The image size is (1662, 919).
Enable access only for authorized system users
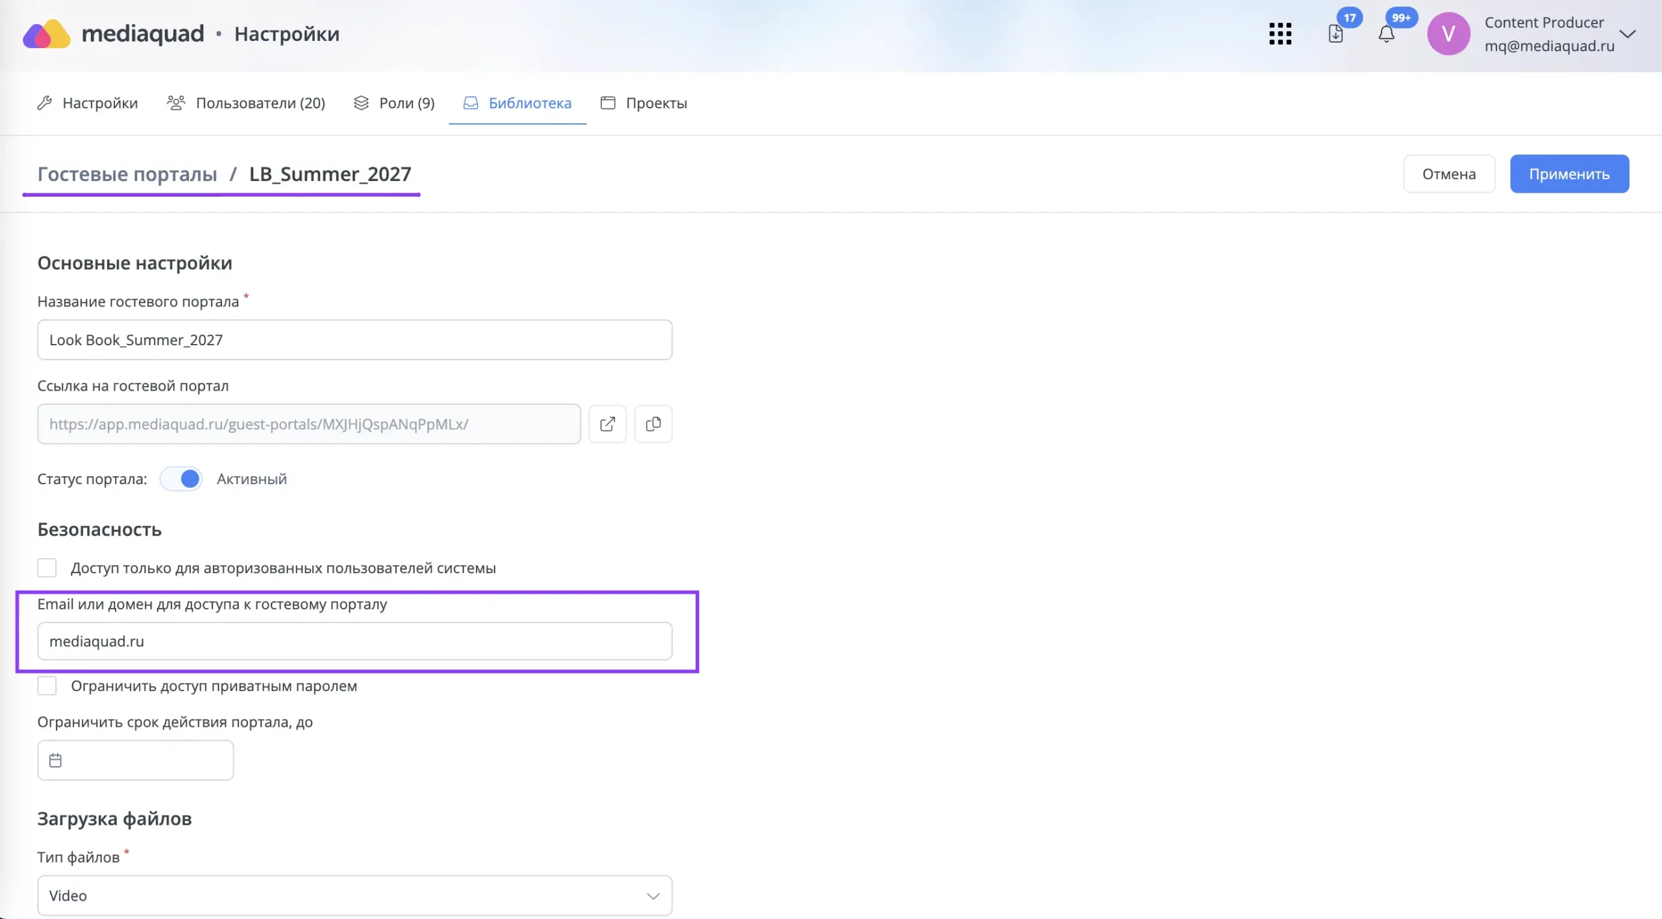(47, 568)
